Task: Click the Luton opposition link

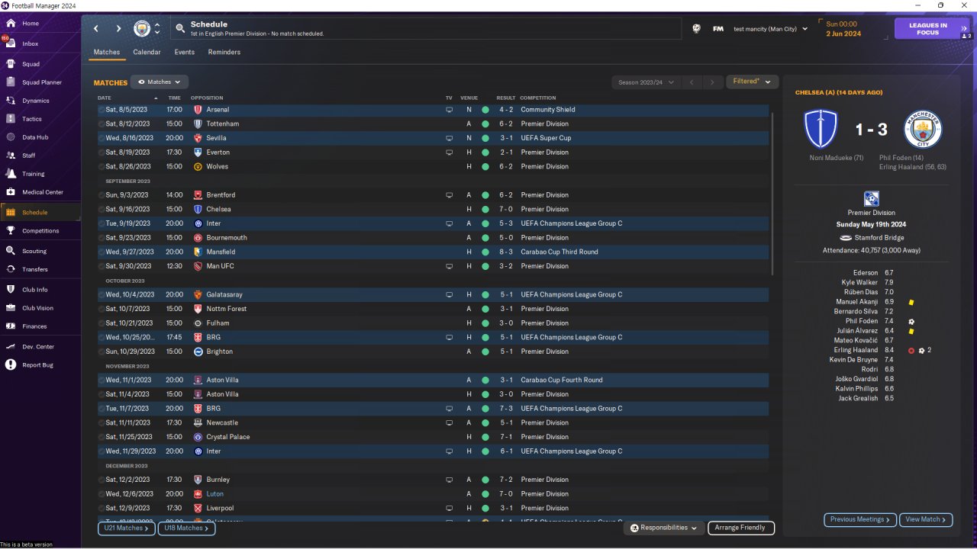Action: coord(215,494)
